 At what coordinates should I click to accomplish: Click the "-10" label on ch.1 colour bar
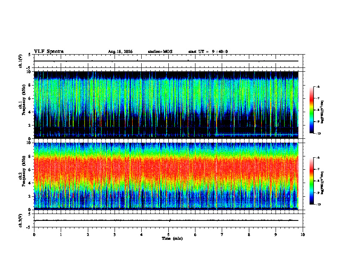319,134
